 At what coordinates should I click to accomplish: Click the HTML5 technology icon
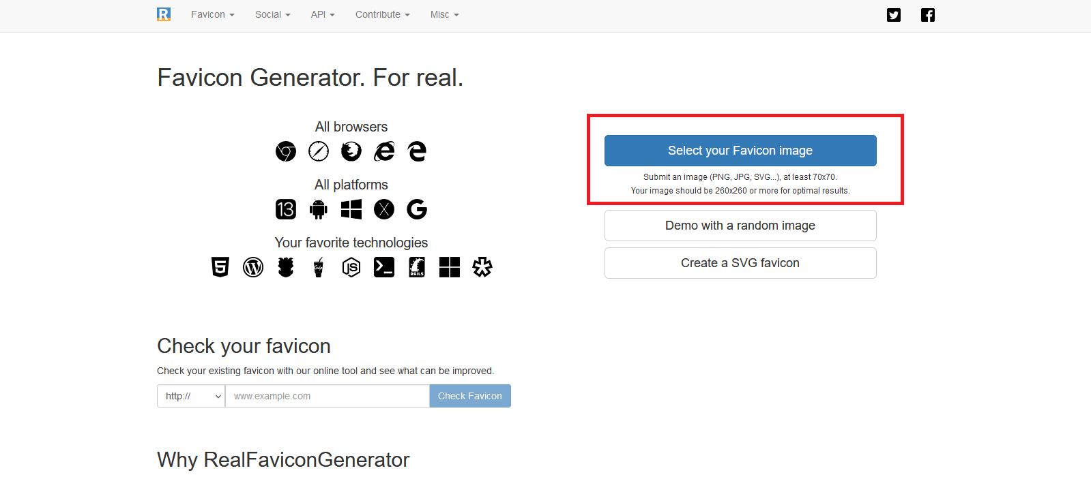coord(220,267)
